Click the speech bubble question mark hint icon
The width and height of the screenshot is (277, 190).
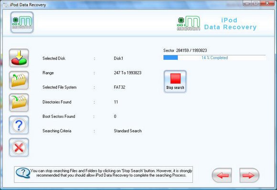tap(23, 173)
